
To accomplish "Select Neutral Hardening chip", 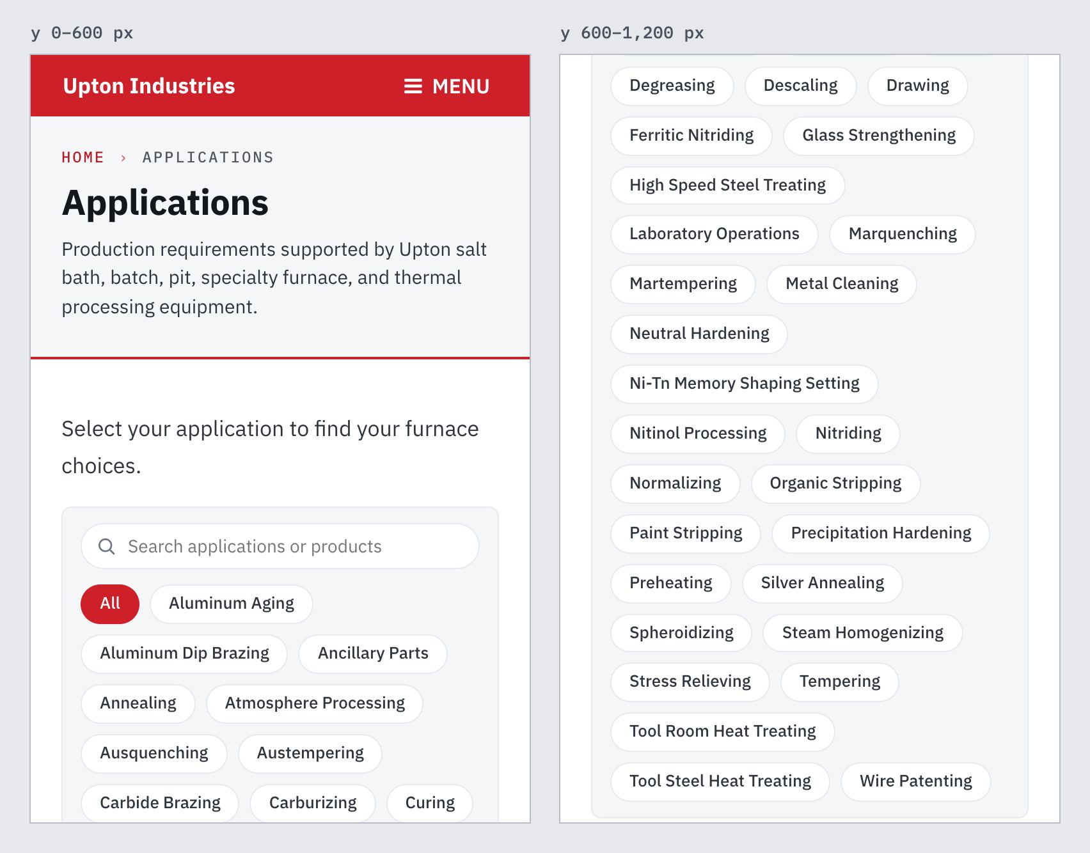I will [699, 334].
